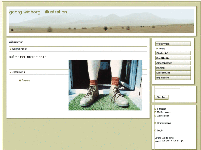This screenshot has width=201, height=150.
Task: Open the Impressum page
Action: 173,78
